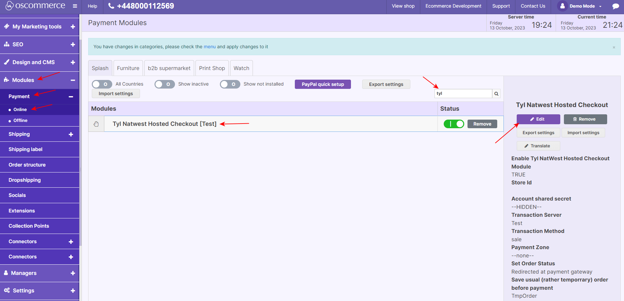Click the purple Edit button
This screenshot has width=624, height=301.
(x=538, y=119)
